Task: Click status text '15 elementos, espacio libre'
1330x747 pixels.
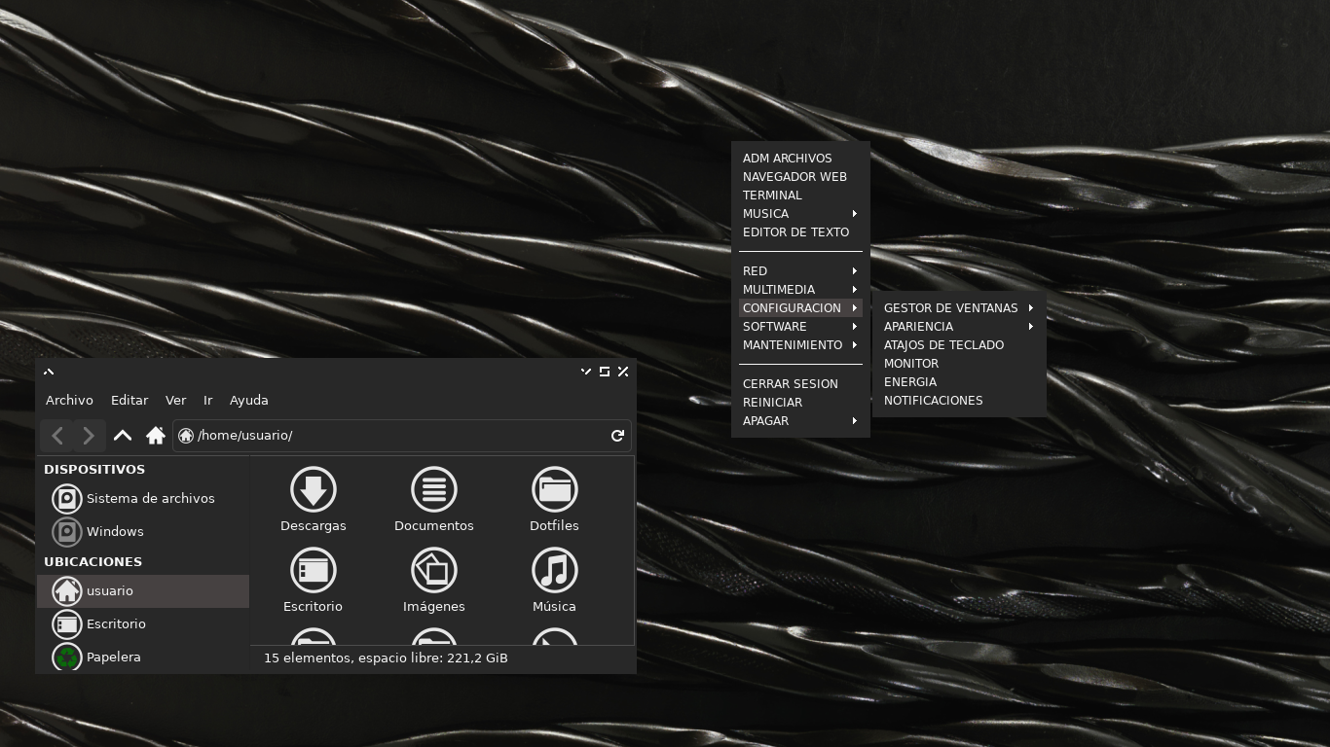Action: (386, 658)
